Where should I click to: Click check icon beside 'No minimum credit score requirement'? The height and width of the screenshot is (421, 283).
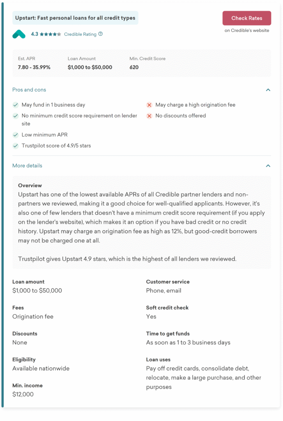(x=16, y=116)
